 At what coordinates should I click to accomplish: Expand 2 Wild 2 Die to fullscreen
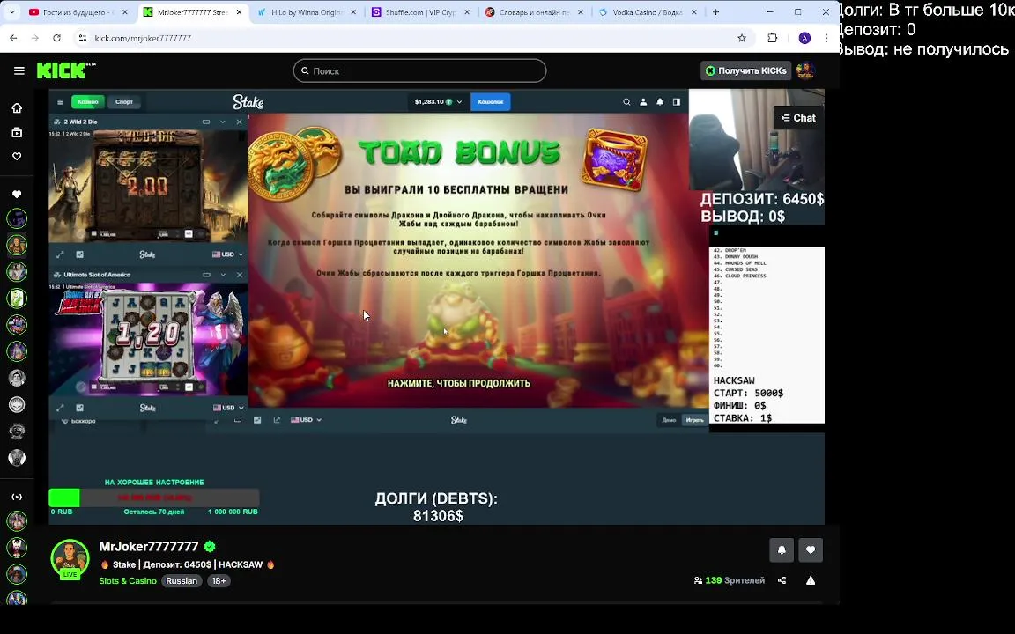click(60, 254)
